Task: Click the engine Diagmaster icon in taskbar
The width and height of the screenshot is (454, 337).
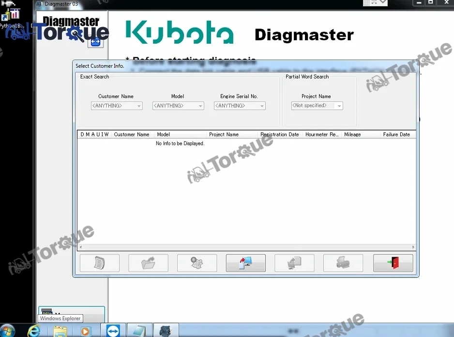Action: (x=166, y=331)
